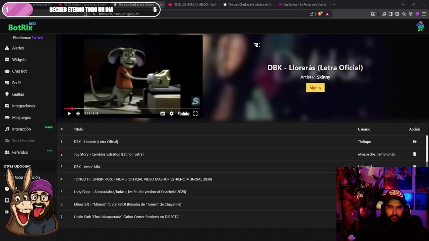This screenshot has height=241, width=429.
Task: Click artist name Skinny
Action: coord(324,77)
